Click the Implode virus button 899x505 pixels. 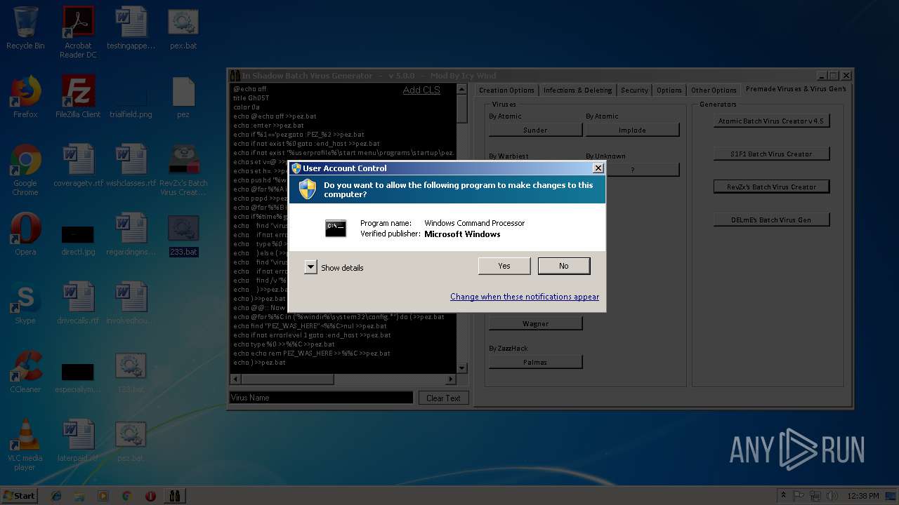point(632,130)
